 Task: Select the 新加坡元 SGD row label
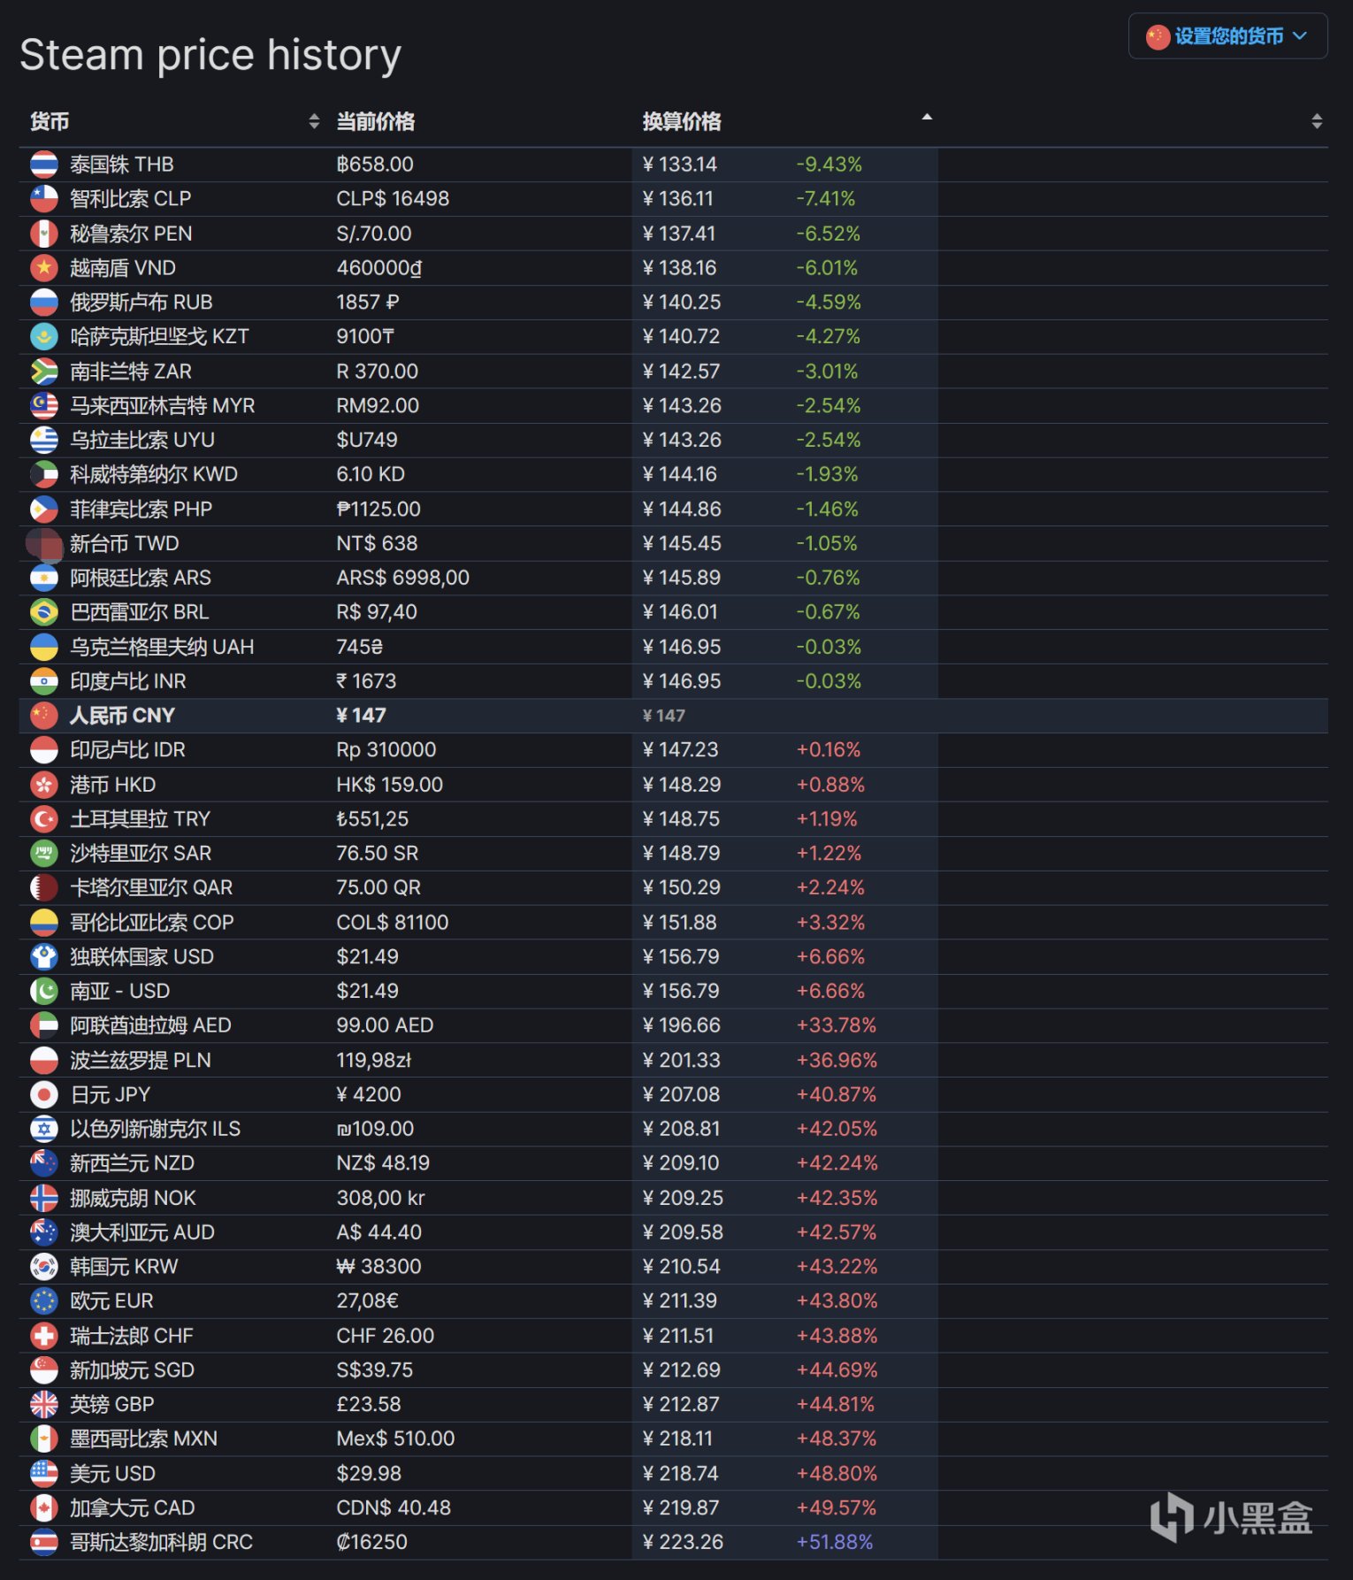[133, 1371]
